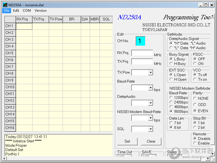Expand the TX Pow. dropdown
The width and height of the screenshot is (217, 163).
[151, 72]
